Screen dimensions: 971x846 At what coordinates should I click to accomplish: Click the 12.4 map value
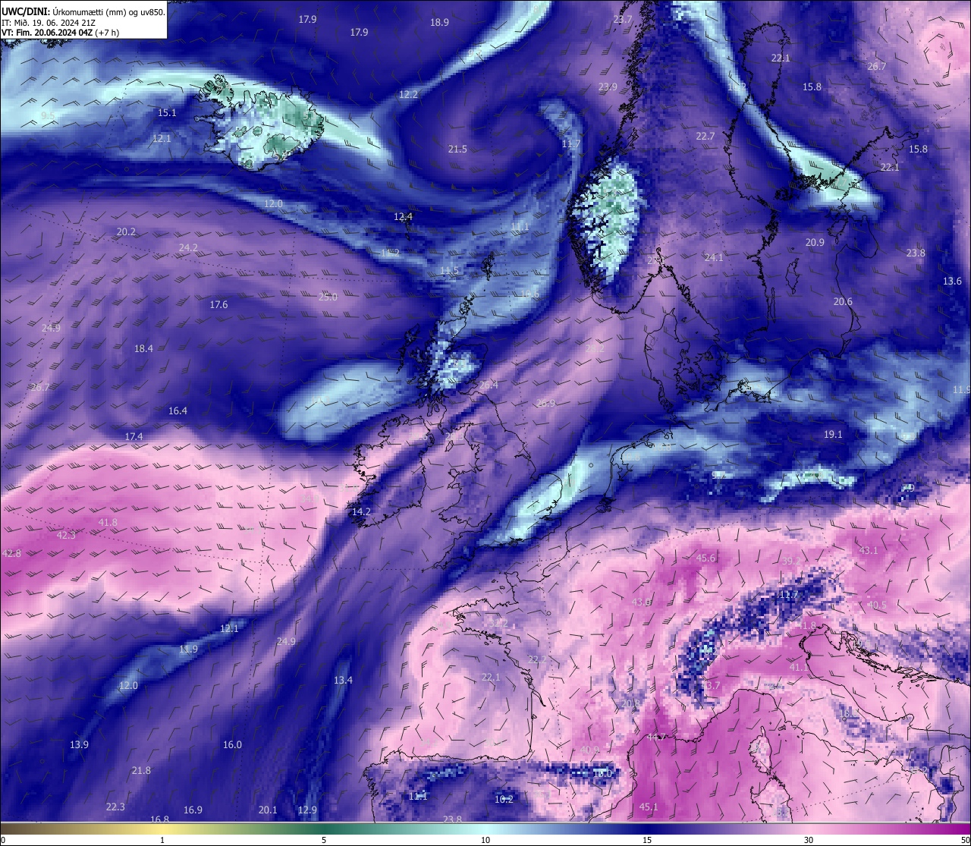(403, 217)
